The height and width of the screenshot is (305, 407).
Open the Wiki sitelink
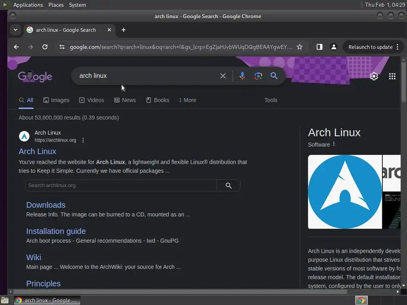(x=33, y=257)
